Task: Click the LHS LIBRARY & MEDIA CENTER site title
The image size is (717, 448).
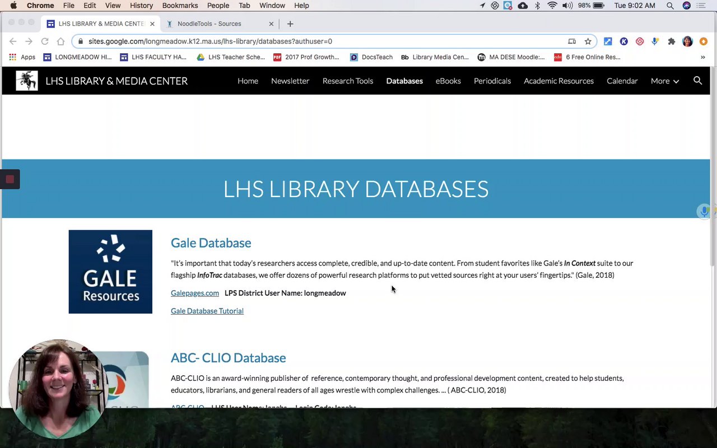Action: coord(117,81)
